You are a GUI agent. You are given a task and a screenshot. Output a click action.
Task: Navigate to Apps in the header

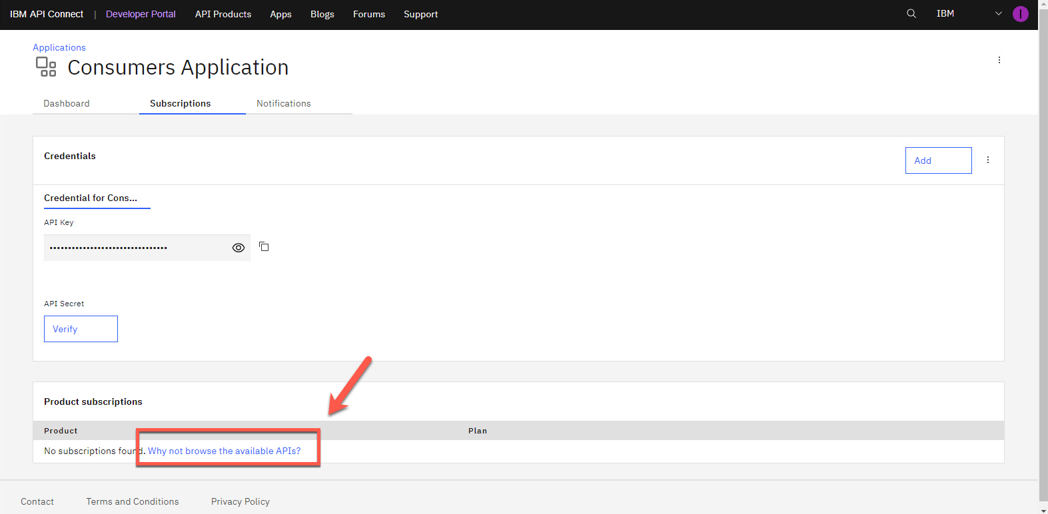[280, 14]
